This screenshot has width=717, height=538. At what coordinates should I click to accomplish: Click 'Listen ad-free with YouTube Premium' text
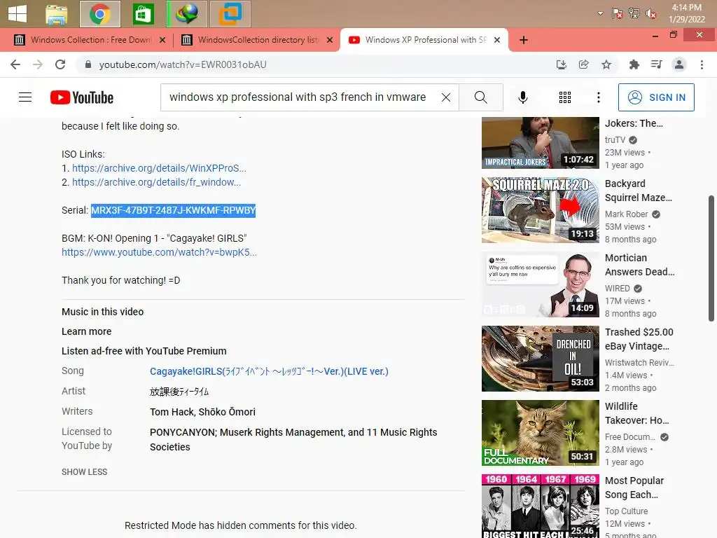(144, 351)
